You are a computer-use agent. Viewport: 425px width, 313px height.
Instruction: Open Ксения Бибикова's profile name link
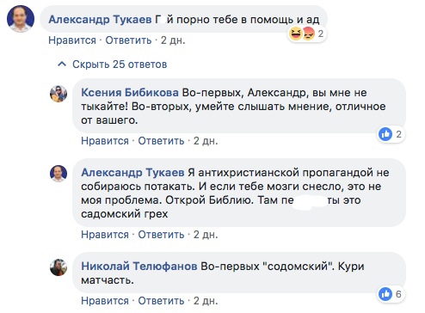tap(130, 93)
